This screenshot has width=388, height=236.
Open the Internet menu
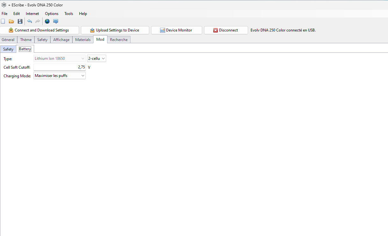click(32, 14)
